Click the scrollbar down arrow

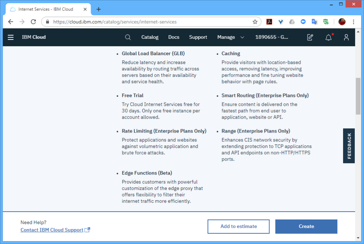pos(358,238)
